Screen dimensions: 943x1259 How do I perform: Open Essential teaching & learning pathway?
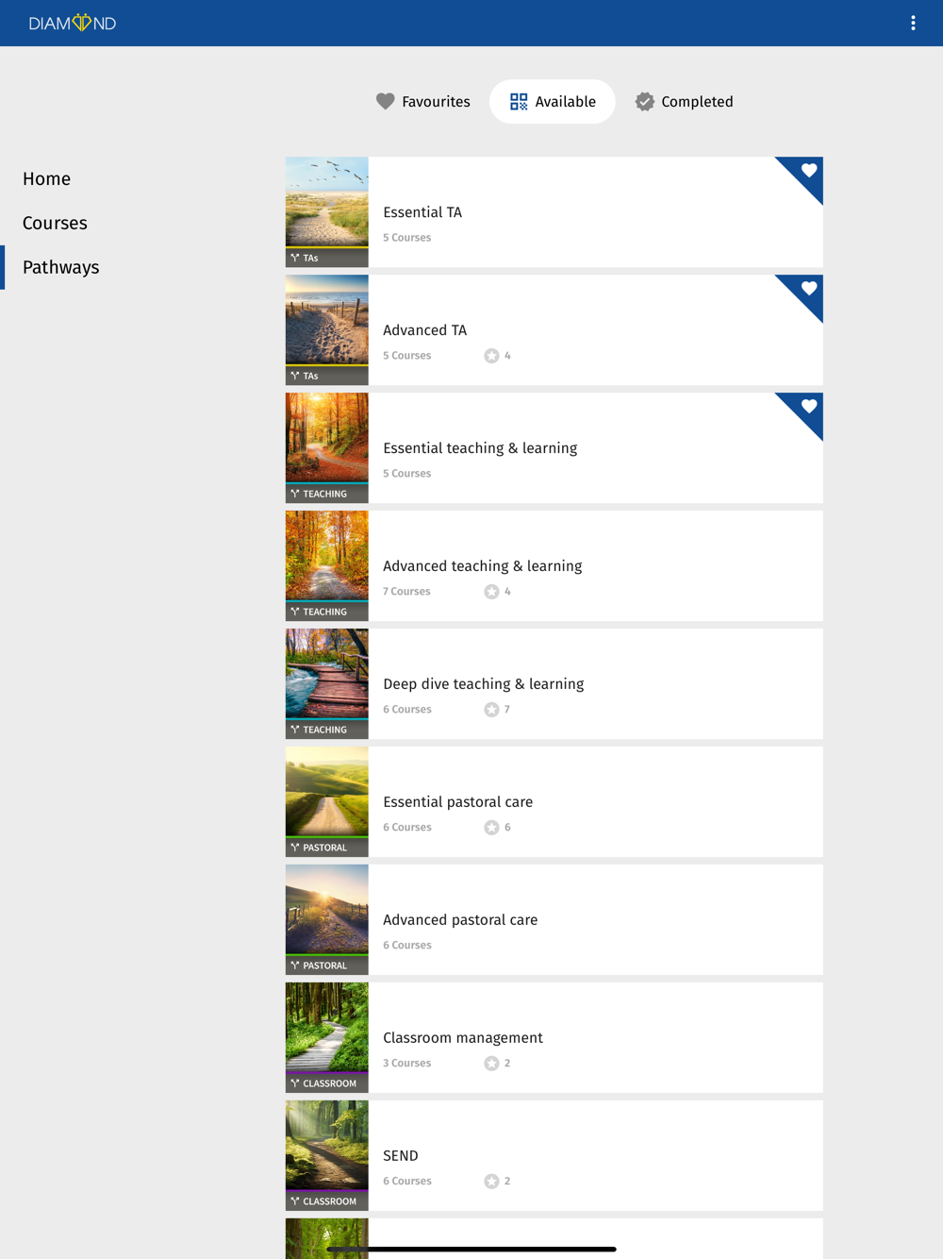480,448
